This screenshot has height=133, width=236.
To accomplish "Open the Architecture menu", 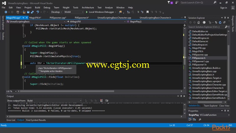I will [88, 8].
